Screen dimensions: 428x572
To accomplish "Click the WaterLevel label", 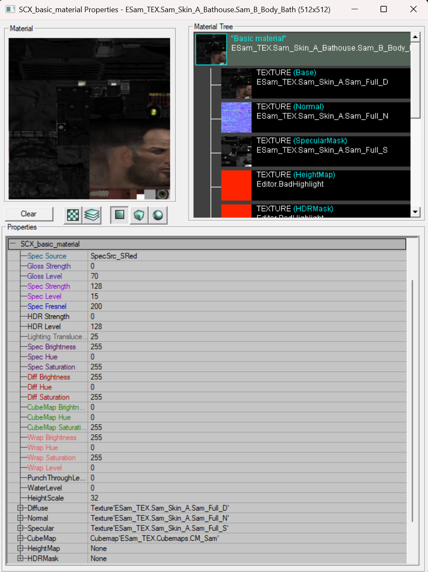I will point(45,488).
